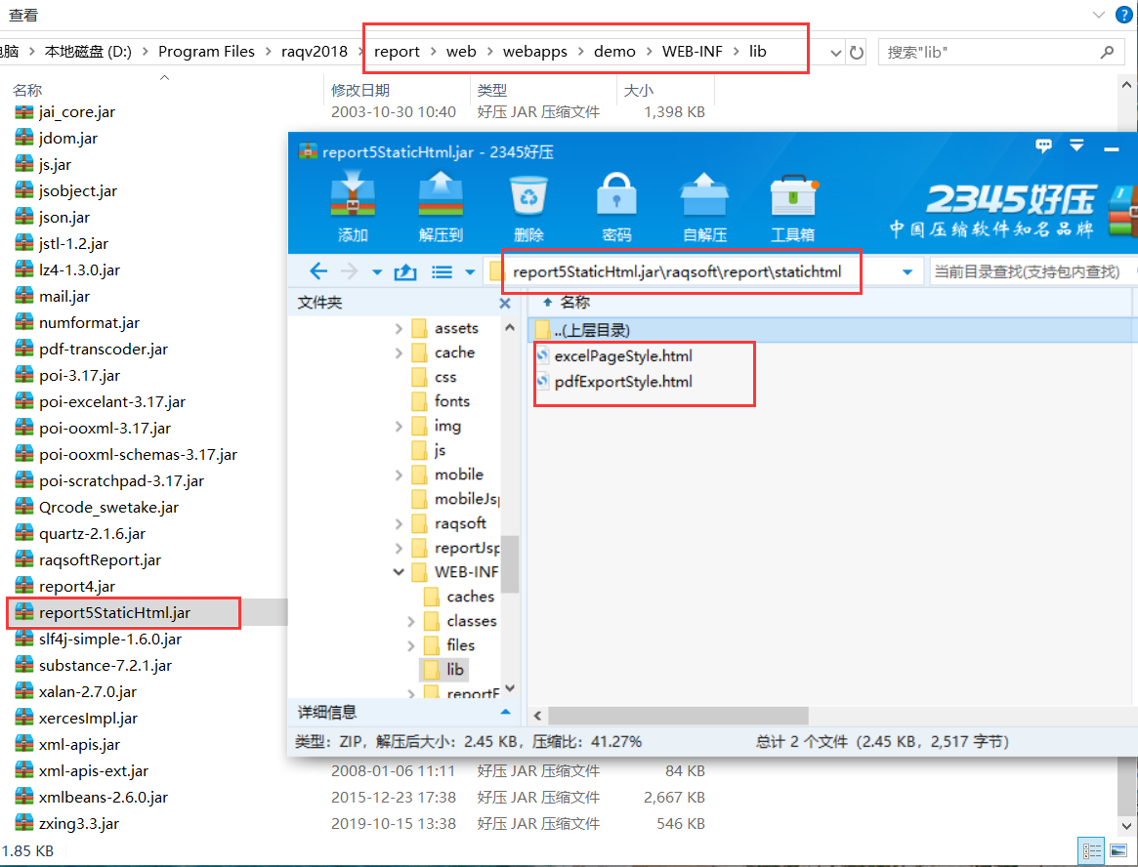Click the archive search input field
Image resolution: width=1138 pixels, height=867 pixels.
click(x=1026, y=271)
